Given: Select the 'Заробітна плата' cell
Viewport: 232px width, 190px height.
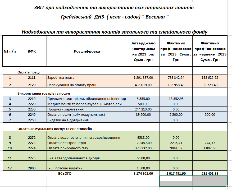Looking at the screenshot, I should click(87, 77).
